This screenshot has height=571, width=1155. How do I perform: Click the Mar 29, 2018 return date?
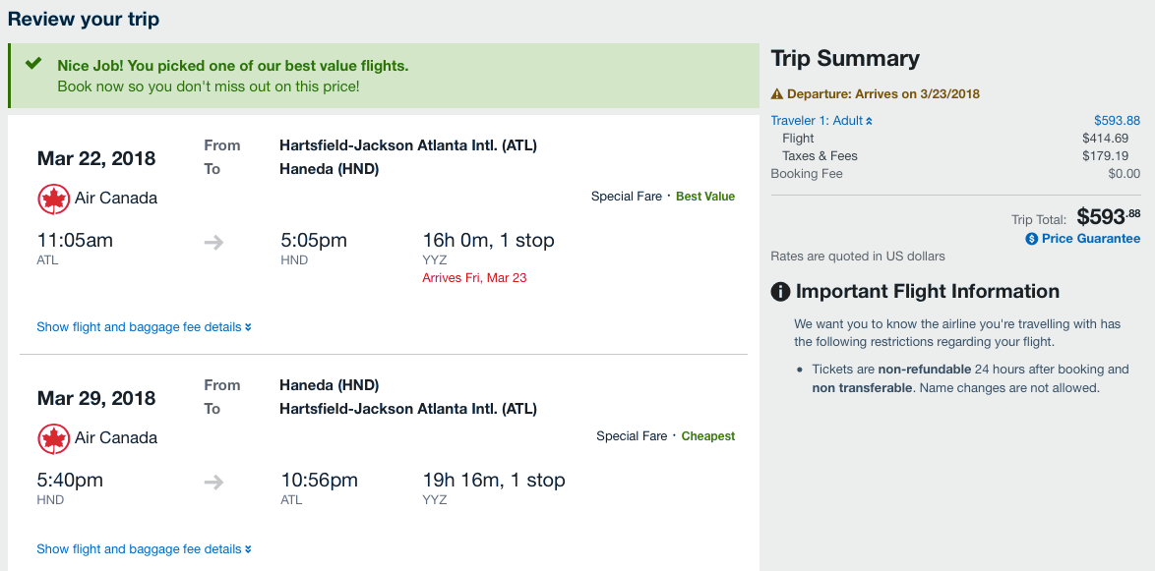coord(96,398)
